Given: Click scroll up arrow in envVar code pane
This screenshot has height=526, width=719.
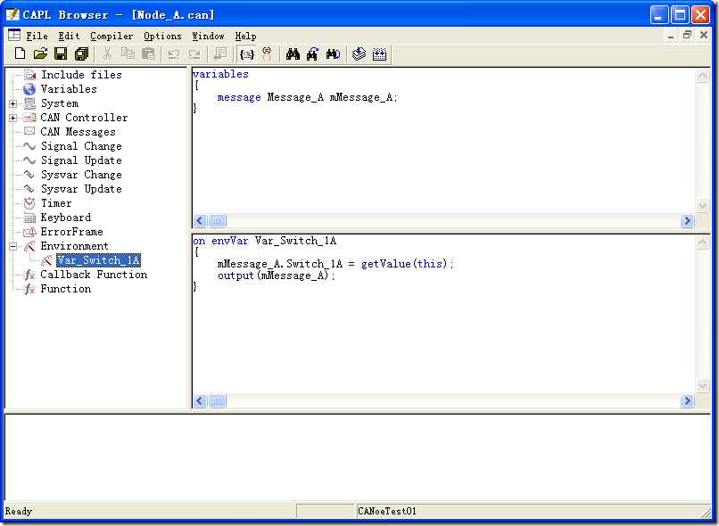Looking at the screenshot, I should point(702,242).
